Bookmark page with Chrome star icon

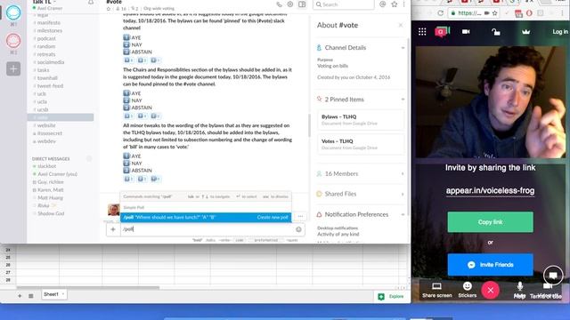pyautogui.click(x=495, y=13)
